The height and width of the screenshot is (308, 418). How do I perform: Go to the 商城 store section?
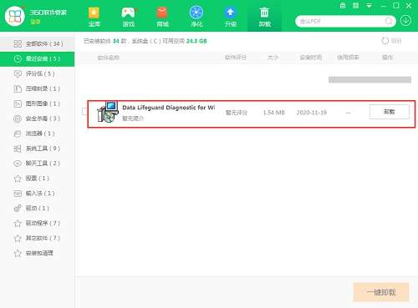(162, 17)
